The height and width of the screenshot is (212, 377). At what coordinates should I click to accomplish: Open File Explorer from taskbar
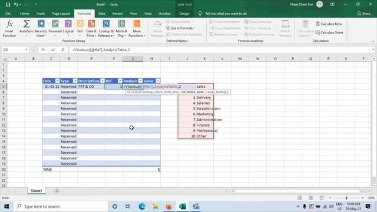pyautogui.click(x=156, y=207)
